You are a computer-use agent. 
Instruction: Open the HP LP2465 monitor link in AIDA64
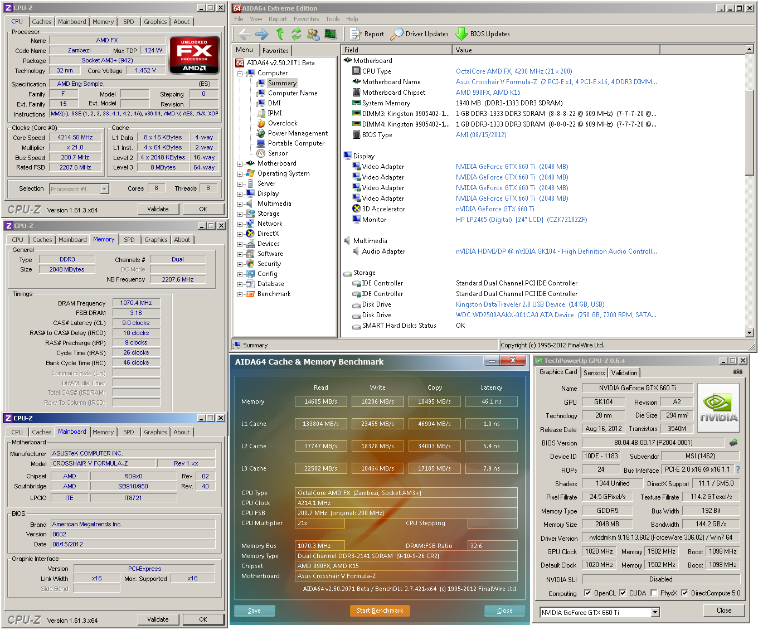click(521, 220)
